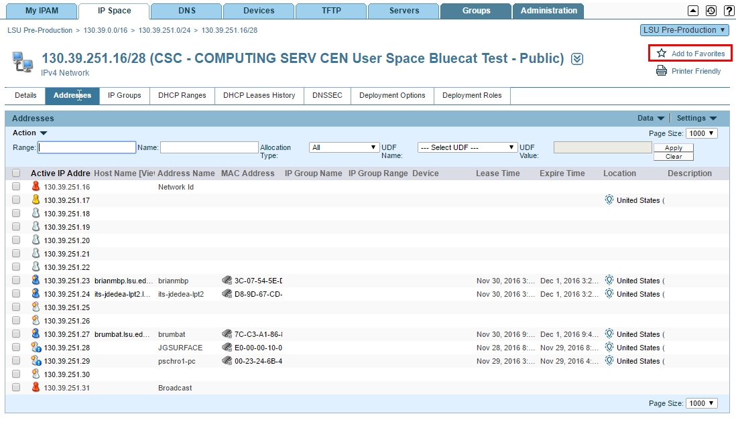Open the top Page Size dropdown
The height and width of the screenshot is (426, 736).
point(701,133)
